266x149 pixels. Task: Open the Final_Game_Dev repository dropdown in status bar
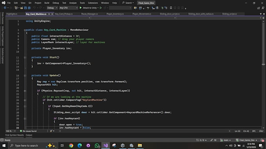pyautogui.click(x=246, y=140)
